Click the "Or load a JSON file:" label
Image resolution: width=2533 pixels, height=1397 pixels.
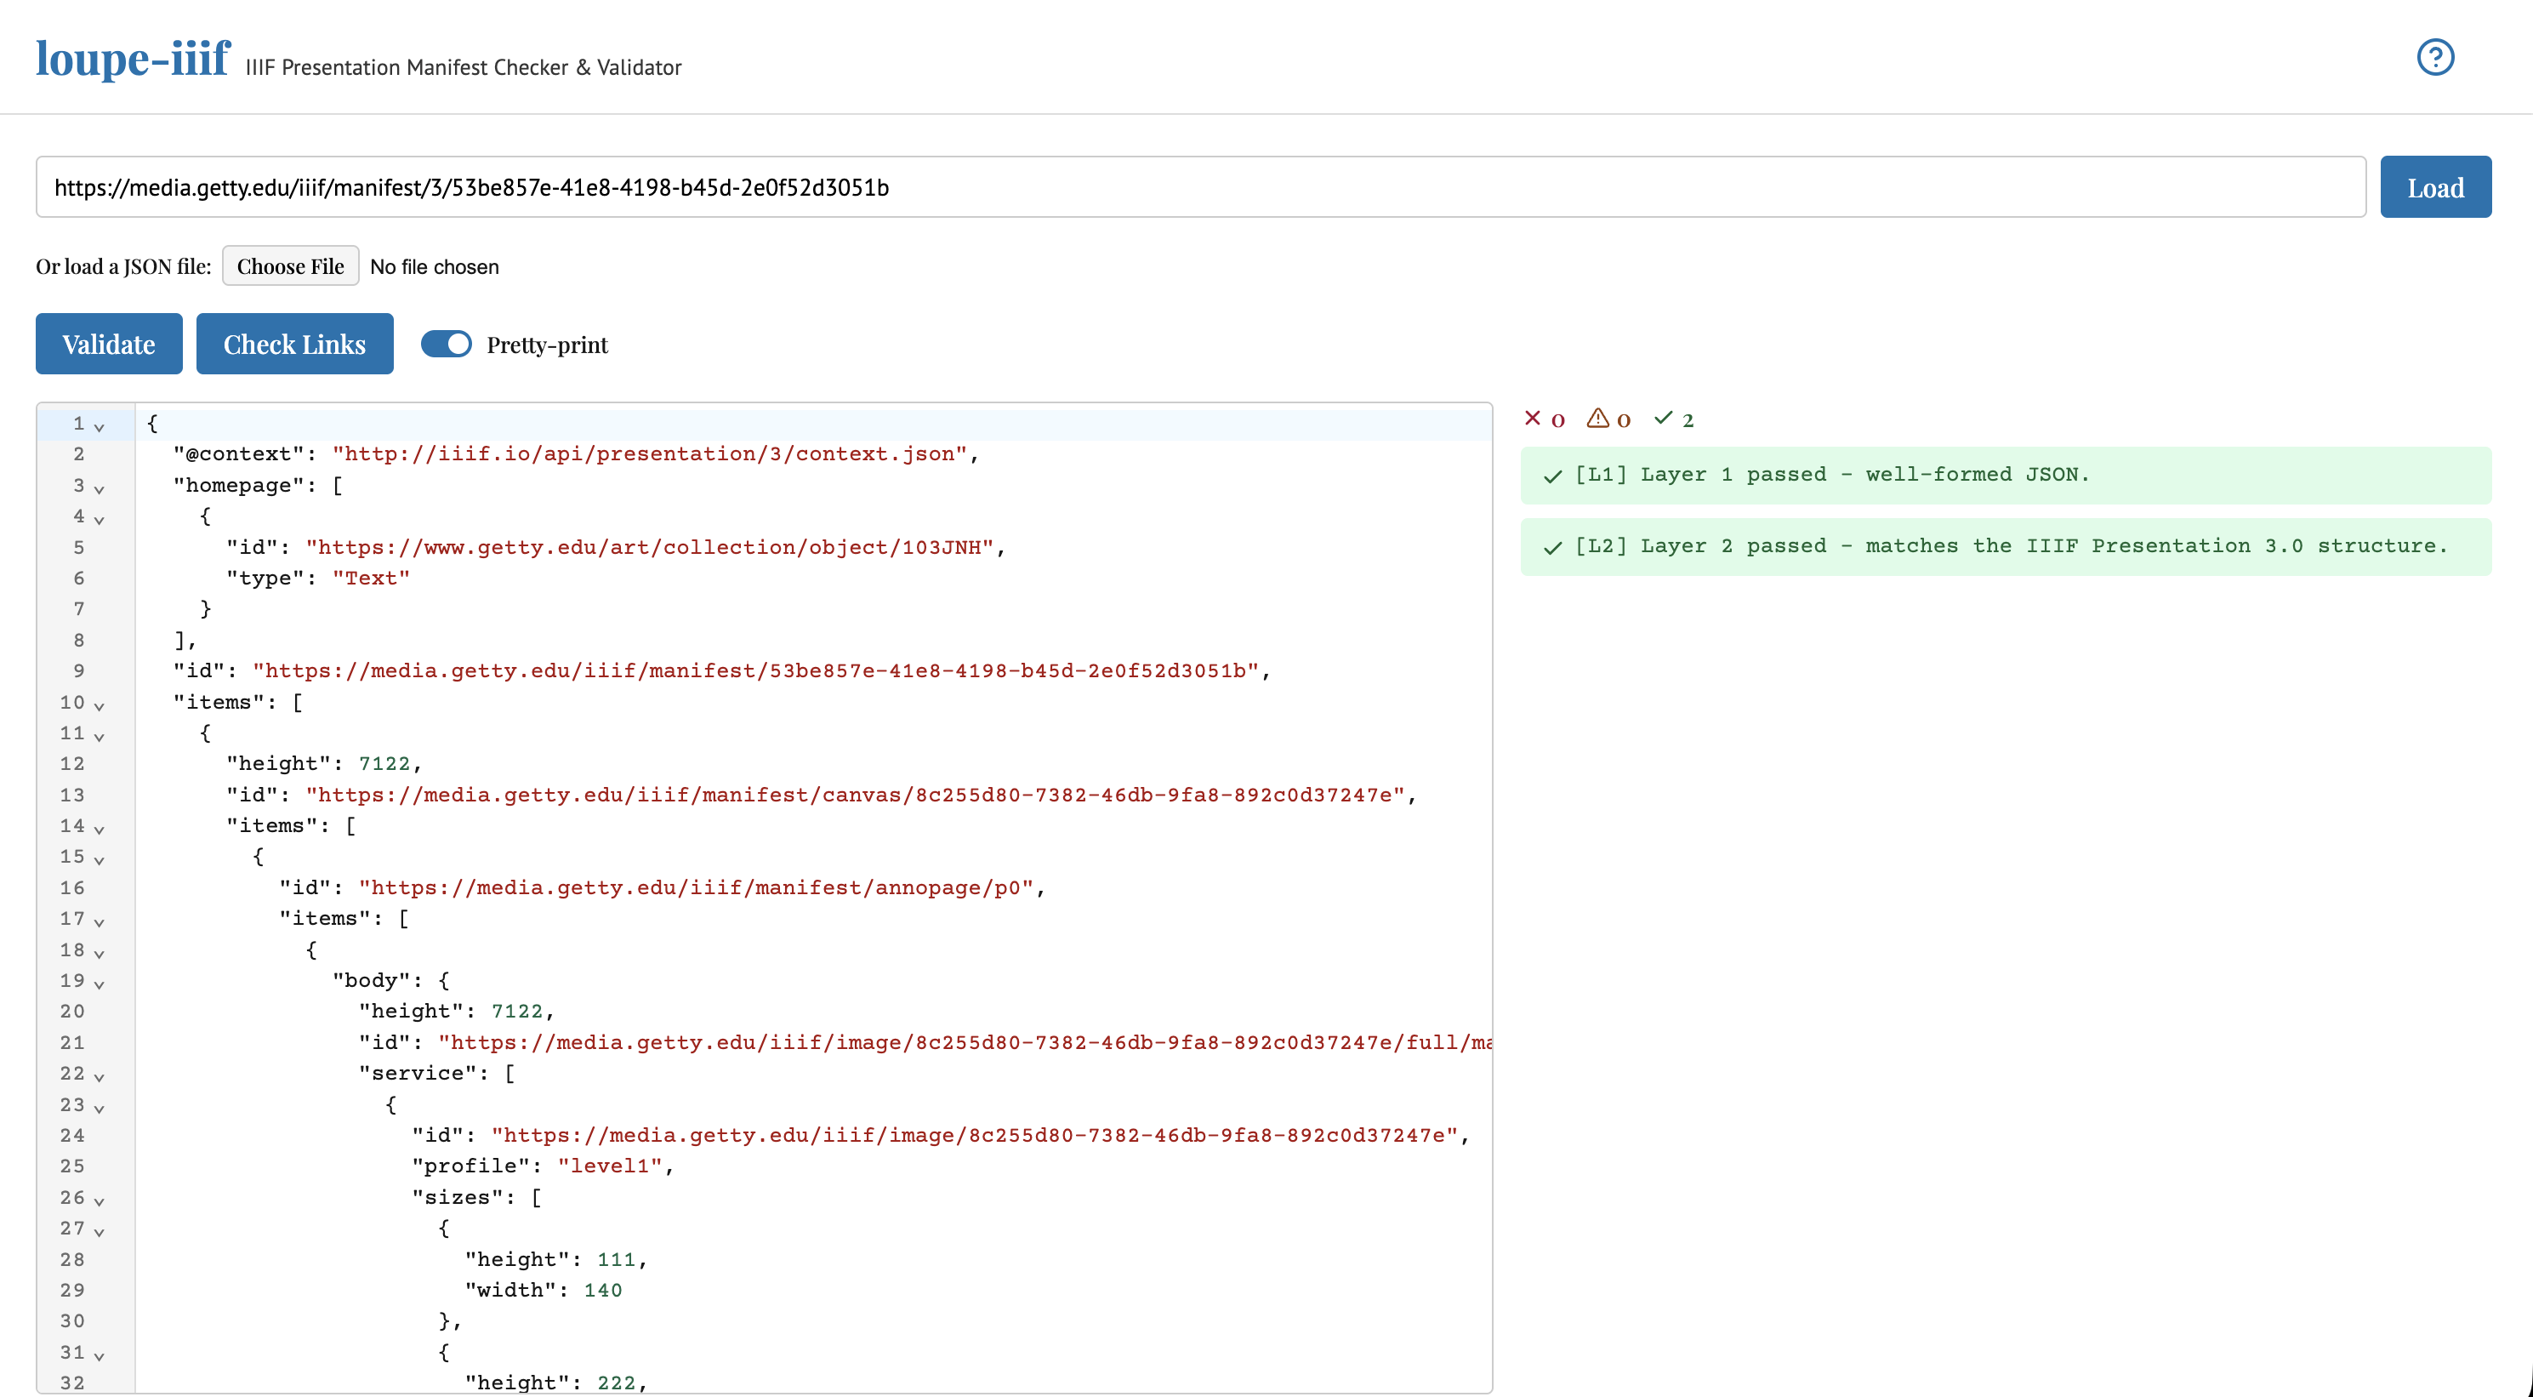click(x=124, y=266)
